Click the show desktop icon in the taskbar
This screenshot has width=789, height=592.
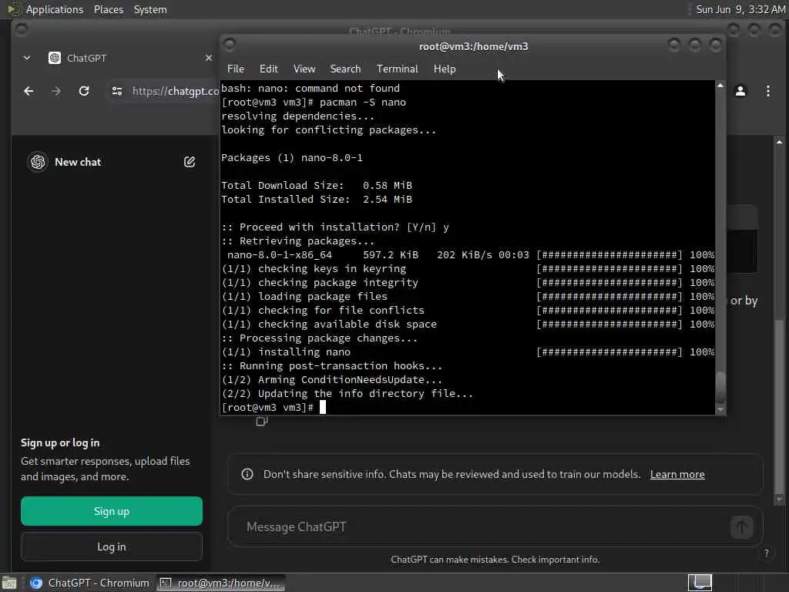[x=9, y=583]
